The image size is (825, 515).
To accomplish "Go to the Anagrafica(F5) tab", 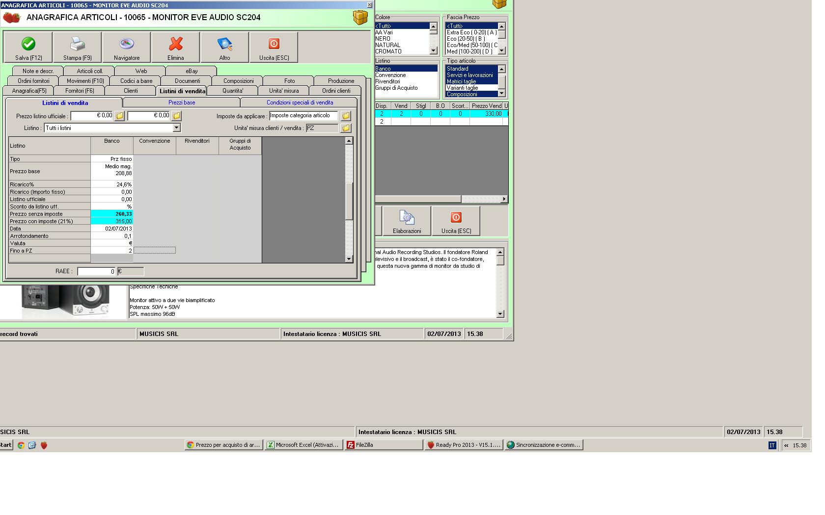I will tap(29, 91).
